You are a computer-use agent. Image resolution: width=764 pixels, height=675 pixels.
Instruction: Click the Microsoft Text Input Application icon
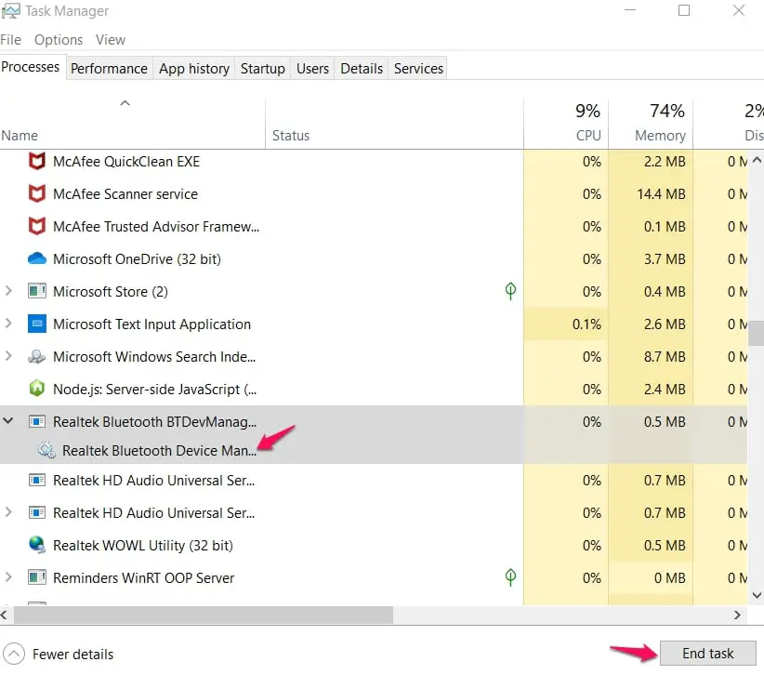(37, 324)
